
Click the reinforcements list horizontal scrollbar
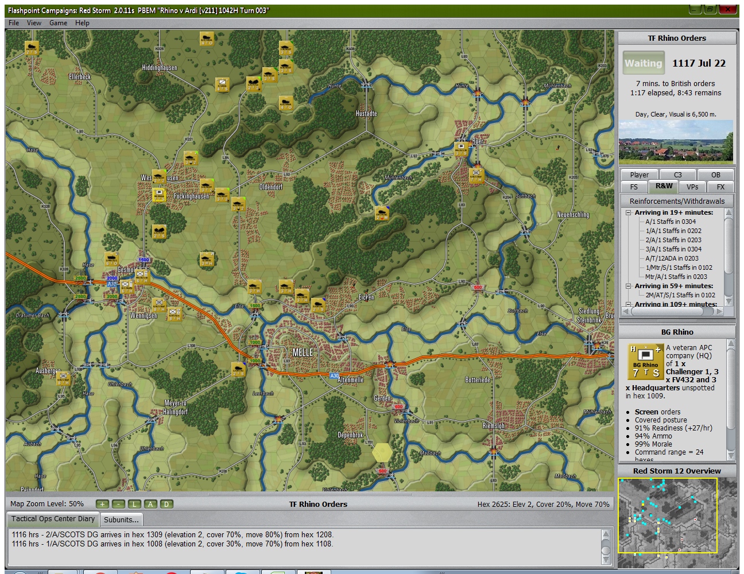coord(672,311)
